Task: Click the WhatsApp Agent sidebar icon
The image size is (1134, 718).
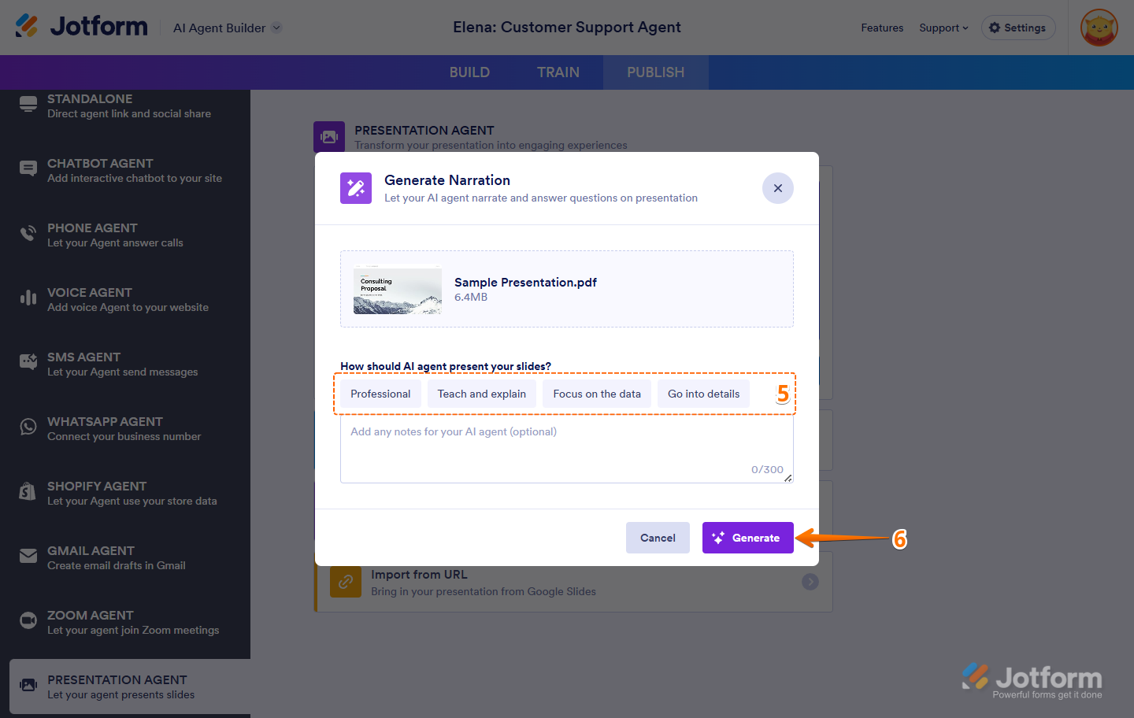Action: 28,427
